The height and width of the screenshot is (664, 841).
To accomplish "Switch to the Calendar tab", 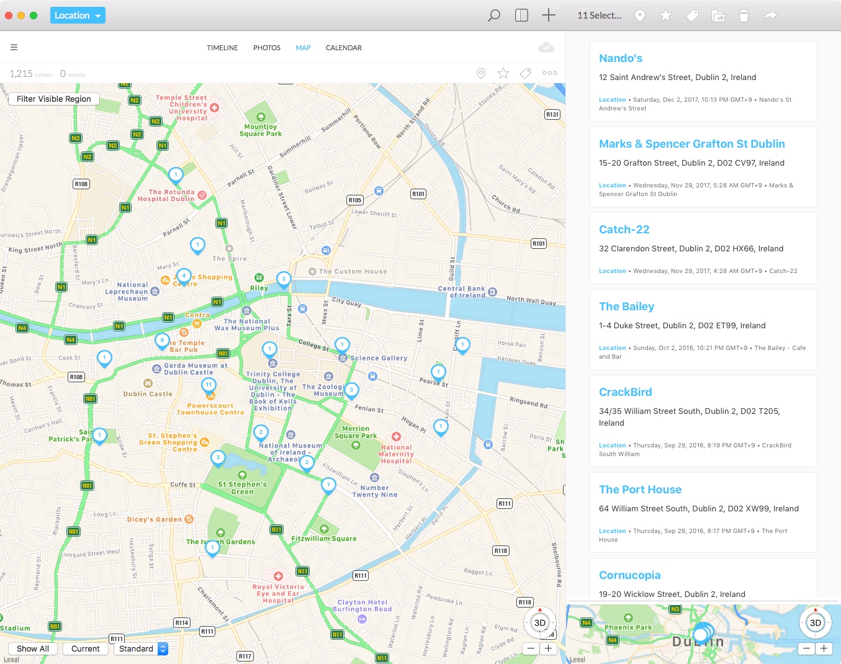I will tap(343, 48).
